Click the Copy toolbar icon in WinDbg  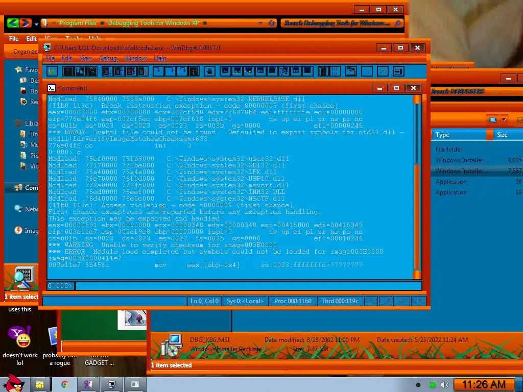(80, 71)
